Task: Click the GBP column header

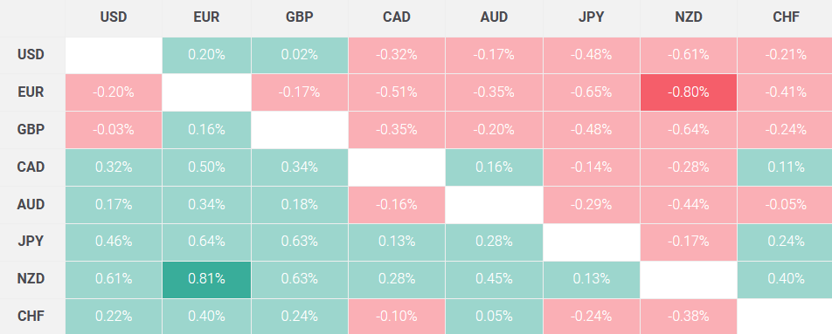Action: coord(299,17)
